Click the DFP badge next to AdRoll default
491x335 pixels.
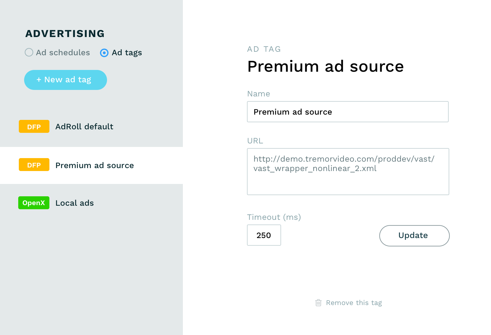34,126
